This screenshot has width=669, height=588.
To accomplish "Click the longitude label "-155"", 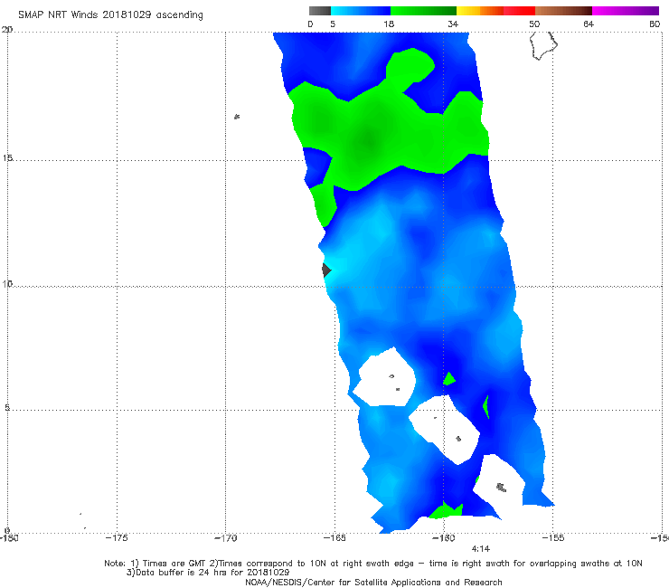I will pos(553,538).
